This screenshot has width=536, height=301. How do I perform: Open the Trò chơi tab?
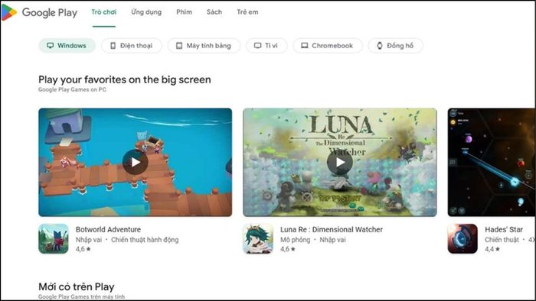tap(103, 12)
